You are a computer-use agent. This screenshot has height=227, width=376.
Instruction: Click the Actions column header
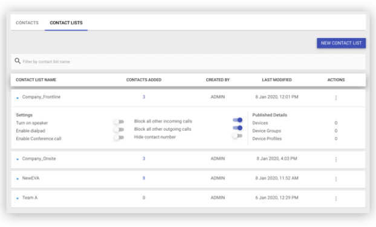point(336,80)
